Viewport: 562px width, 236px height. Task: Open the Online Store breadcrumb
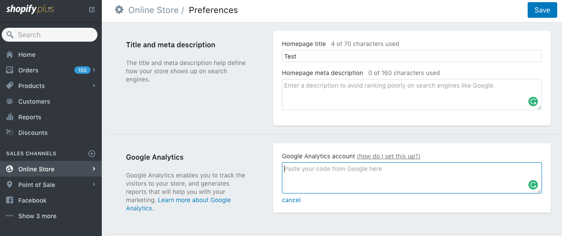point(153,10)
